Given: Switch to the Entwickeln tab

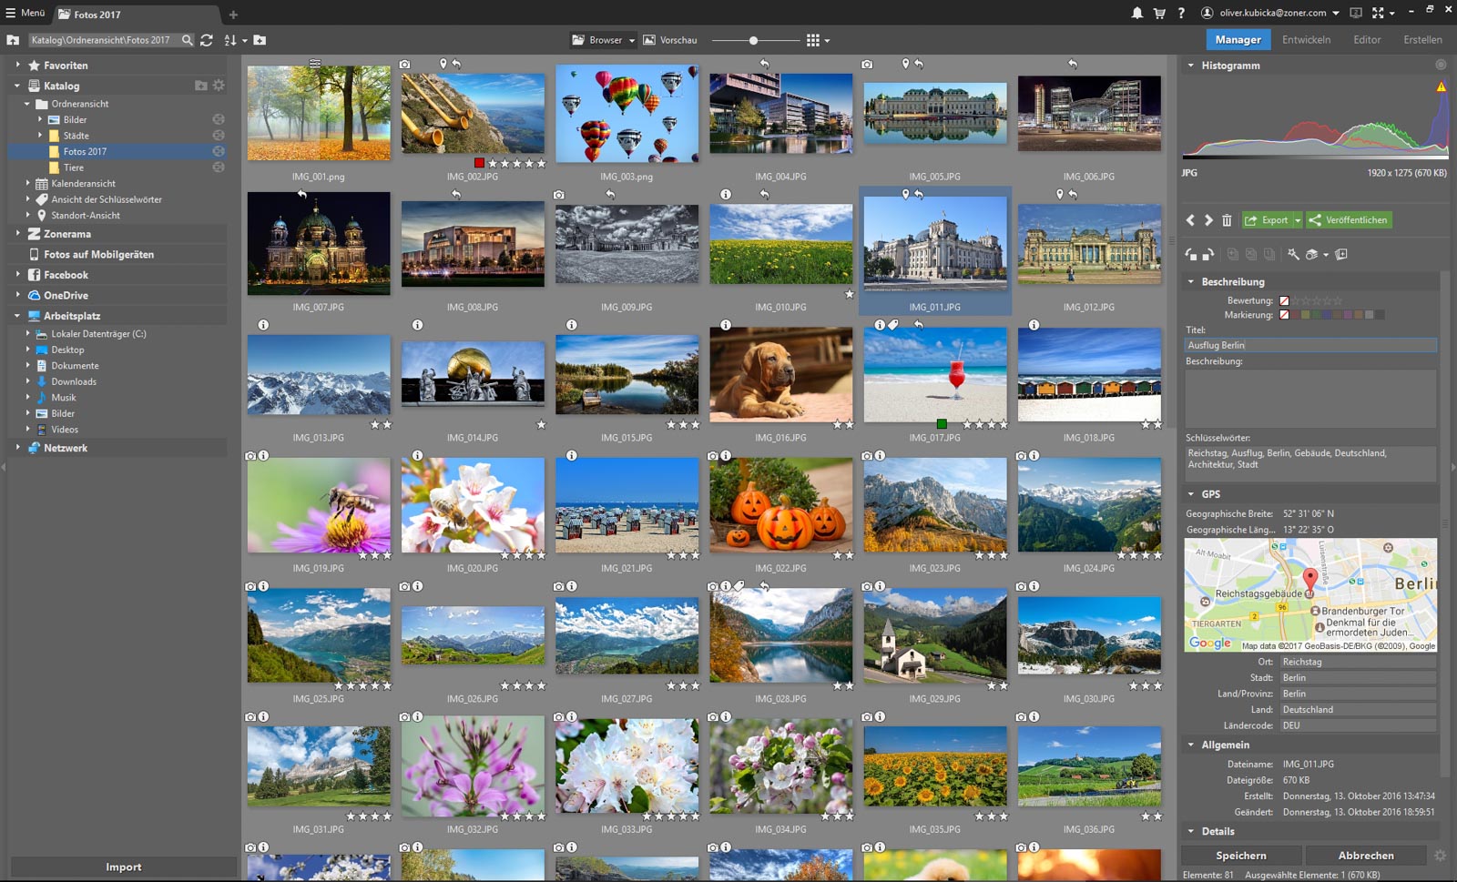Looking at the screenshot, I should click(x=1306, y=40).
